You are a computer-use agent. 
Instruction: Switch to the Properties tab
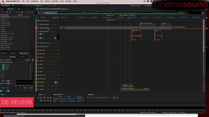[4, 53]
